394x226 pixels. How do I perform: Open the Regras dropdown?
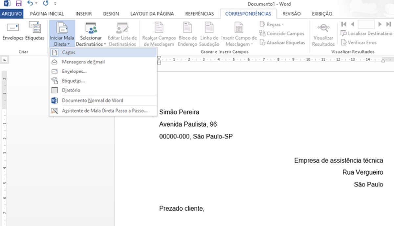point(271,24)
